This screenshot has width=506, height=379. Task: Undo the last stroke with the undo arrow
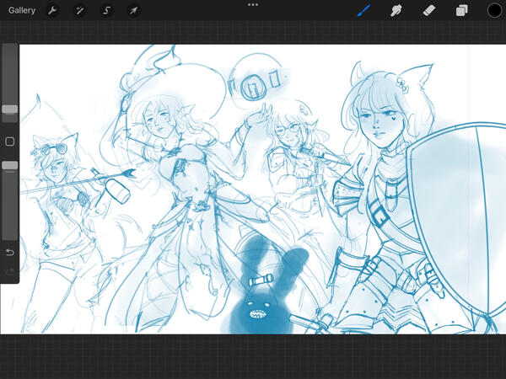tap(9, 252)
